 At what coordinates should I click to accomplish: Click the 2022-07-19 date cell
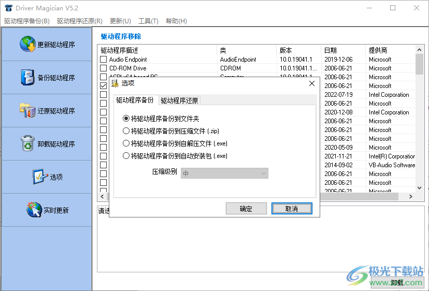[x=338, y=95]
